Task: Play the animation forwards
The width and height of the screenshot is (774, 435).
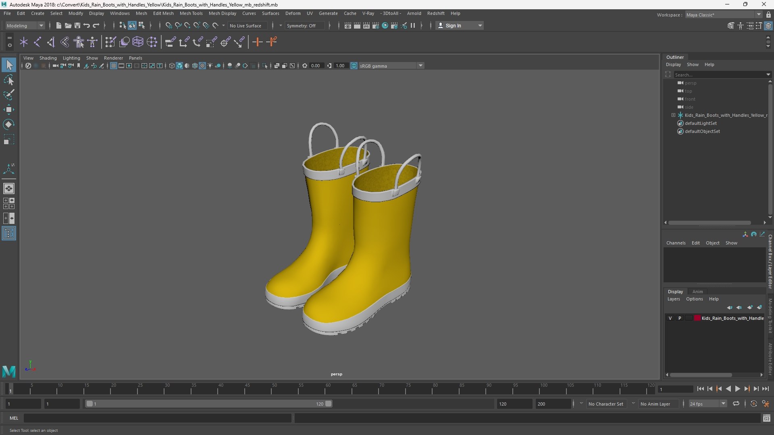Action: [738, 389]
